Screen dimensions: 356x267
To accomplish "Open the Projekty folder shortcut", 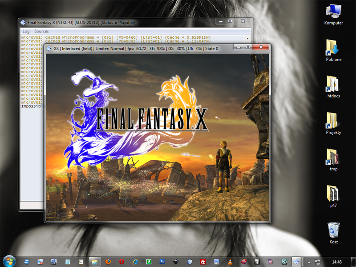I will tap(333, 124).
